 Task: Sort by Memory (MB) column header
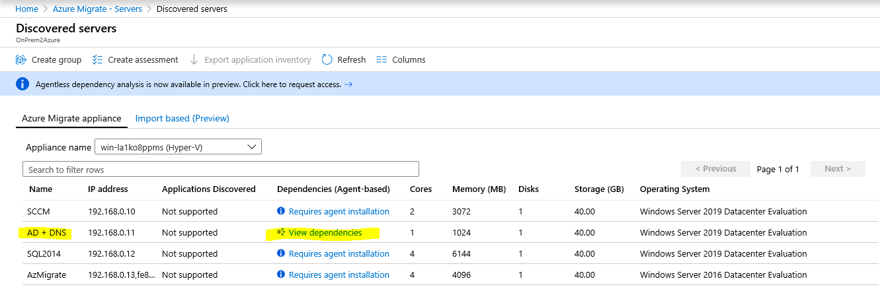click(479, 189)
